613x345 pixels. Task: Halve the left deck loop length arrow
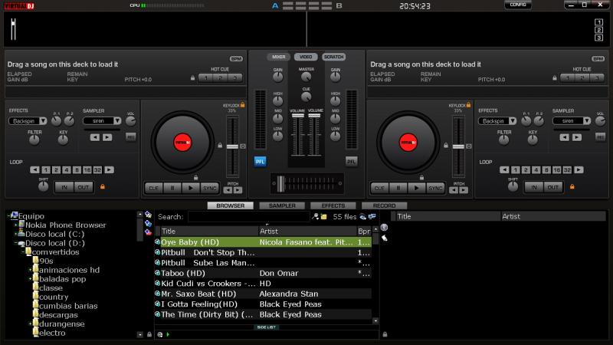[x=34, y=169]
